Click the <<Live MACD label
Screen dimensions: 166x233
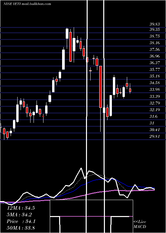(x=140, y=224)
